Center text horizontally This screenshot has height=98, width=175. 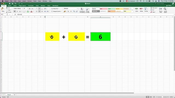point(39,11)
